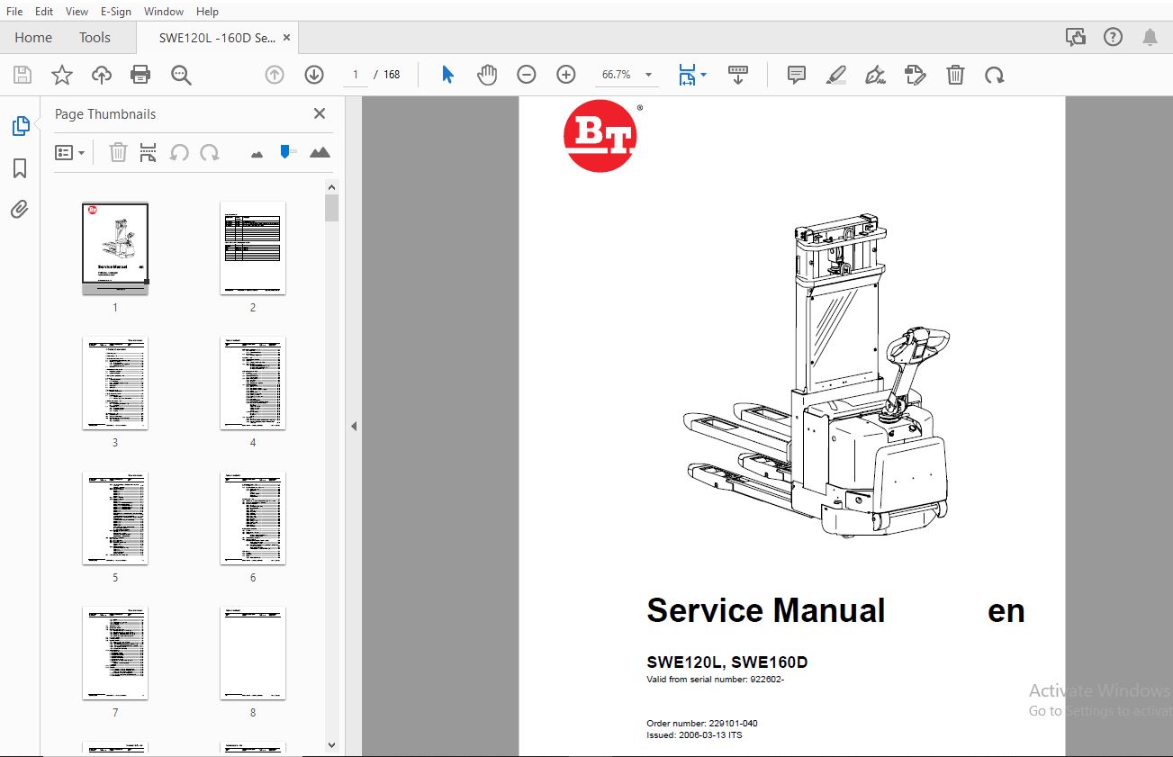Reduce thumbnail size with the small mountain icon
Screen dimensions: 1173x757
point(257,154)
